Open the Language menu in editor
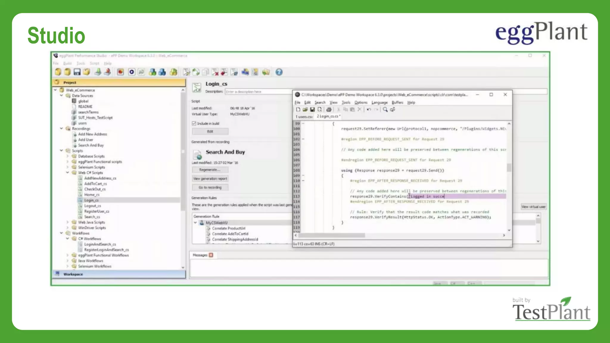This screenshot has height=343, width=610. coord(379,102)
